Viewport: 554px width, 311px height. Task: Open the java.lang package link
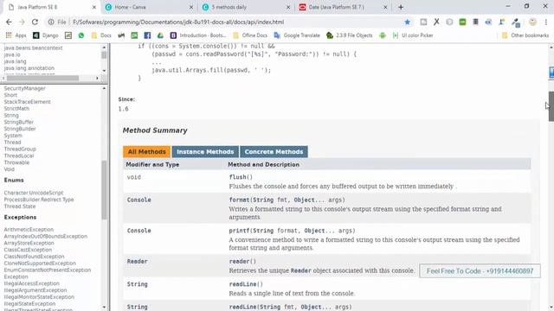pyautogui.click(x=15, y=61)
